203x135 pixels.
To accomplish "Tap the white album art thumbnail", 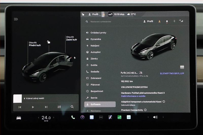I will (18, 99).
